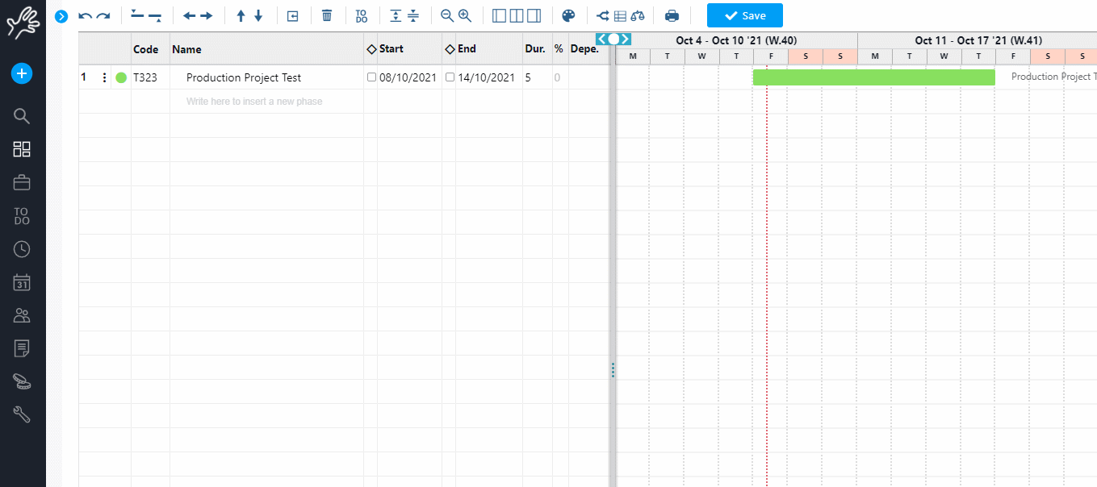This screenshot has width=1097, height=487.
Task: Collapse the toolbar via blue chevron
Action: 61,15
